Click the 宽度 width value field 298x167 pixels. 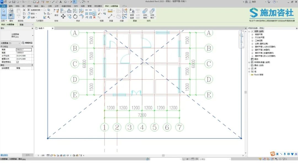(24, 49)
